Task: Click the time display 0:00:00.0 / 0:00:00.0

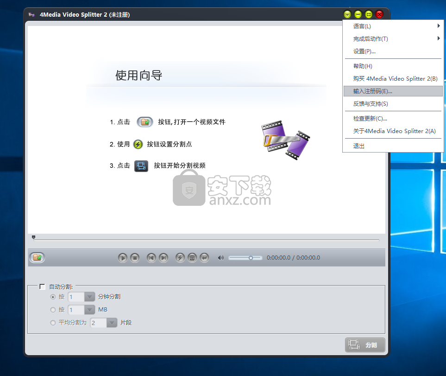Action: 293,258
